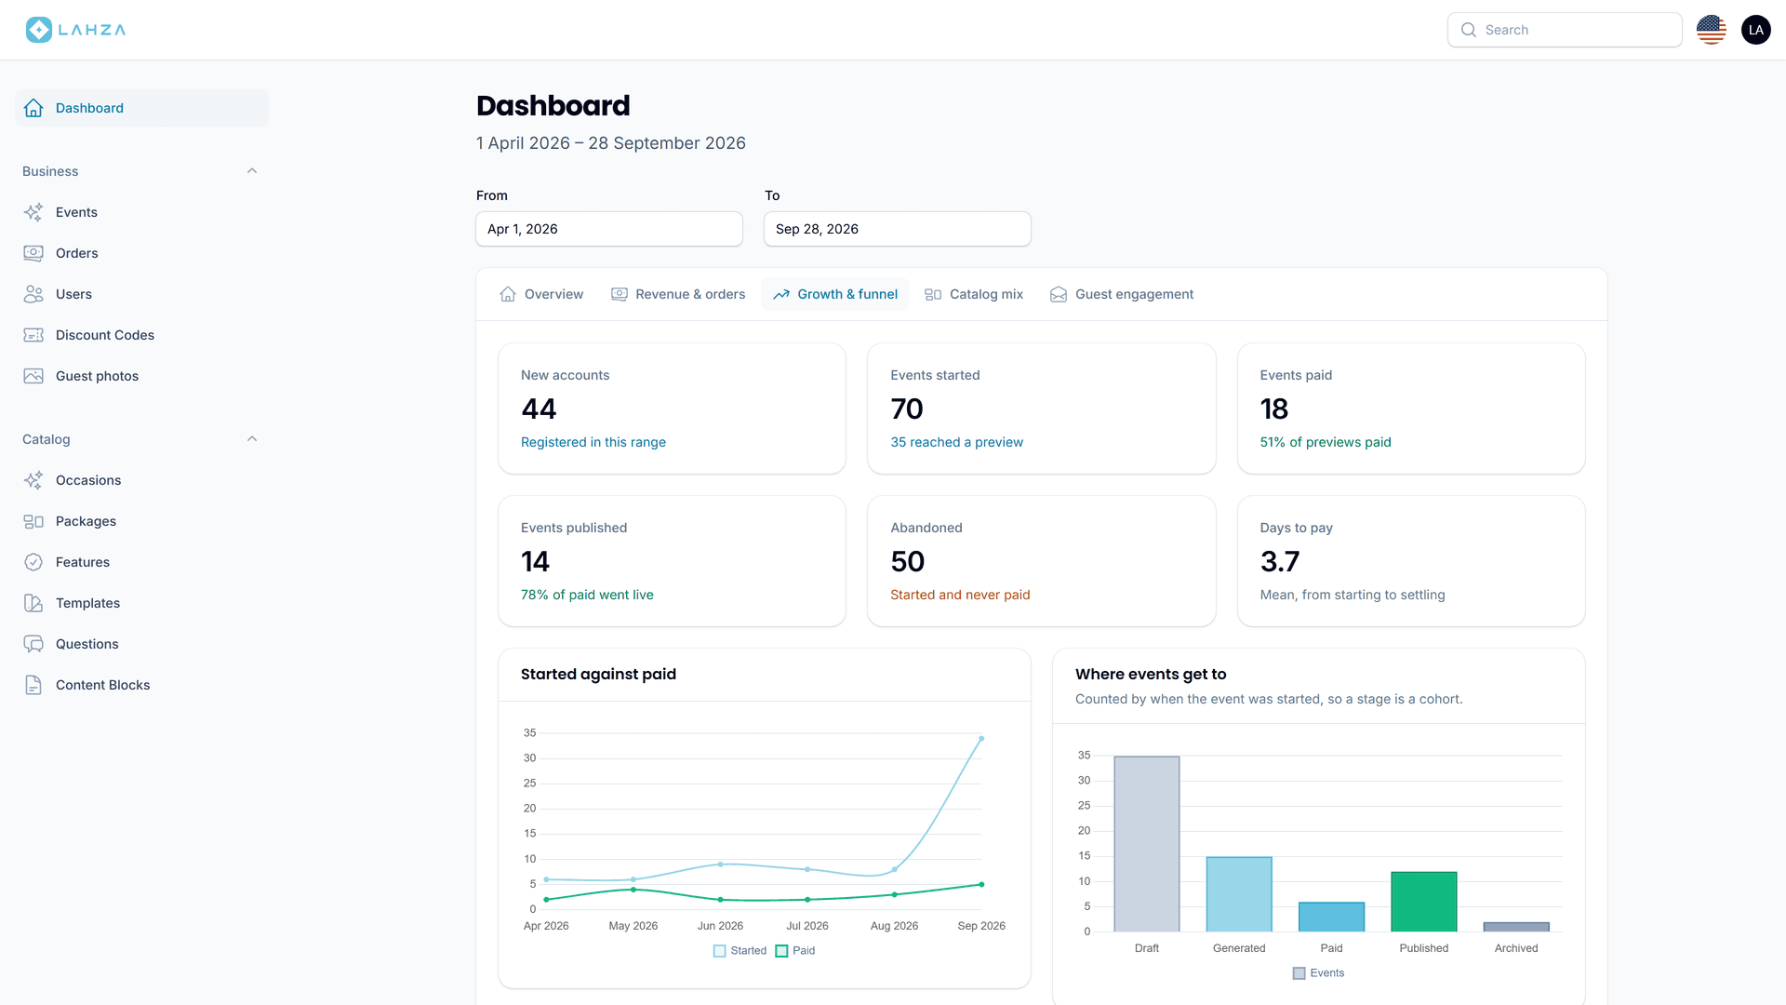Click the Packages icon in sidebar

click(33, 521)
